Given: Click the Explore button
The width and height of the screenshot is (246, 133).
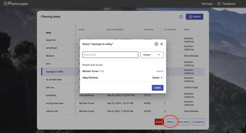Looking at the screenshot, I should (x=195, y=17).
